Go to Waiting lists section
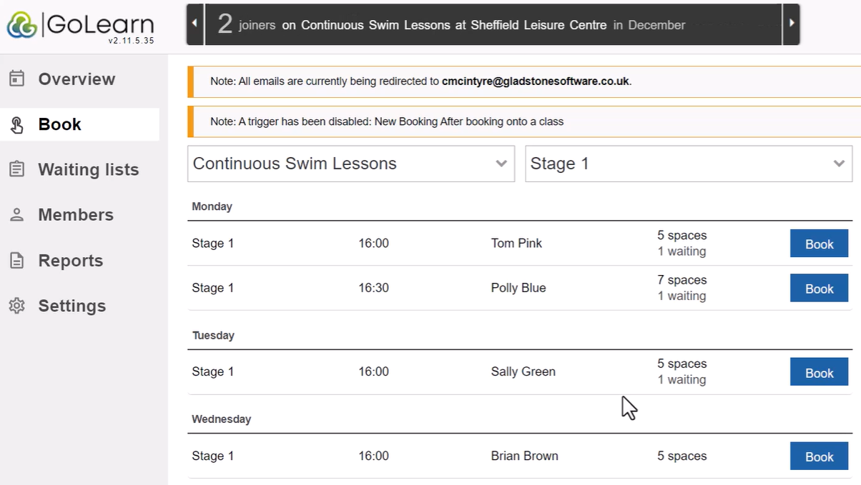861x485 pixels. tap(88, 169)
